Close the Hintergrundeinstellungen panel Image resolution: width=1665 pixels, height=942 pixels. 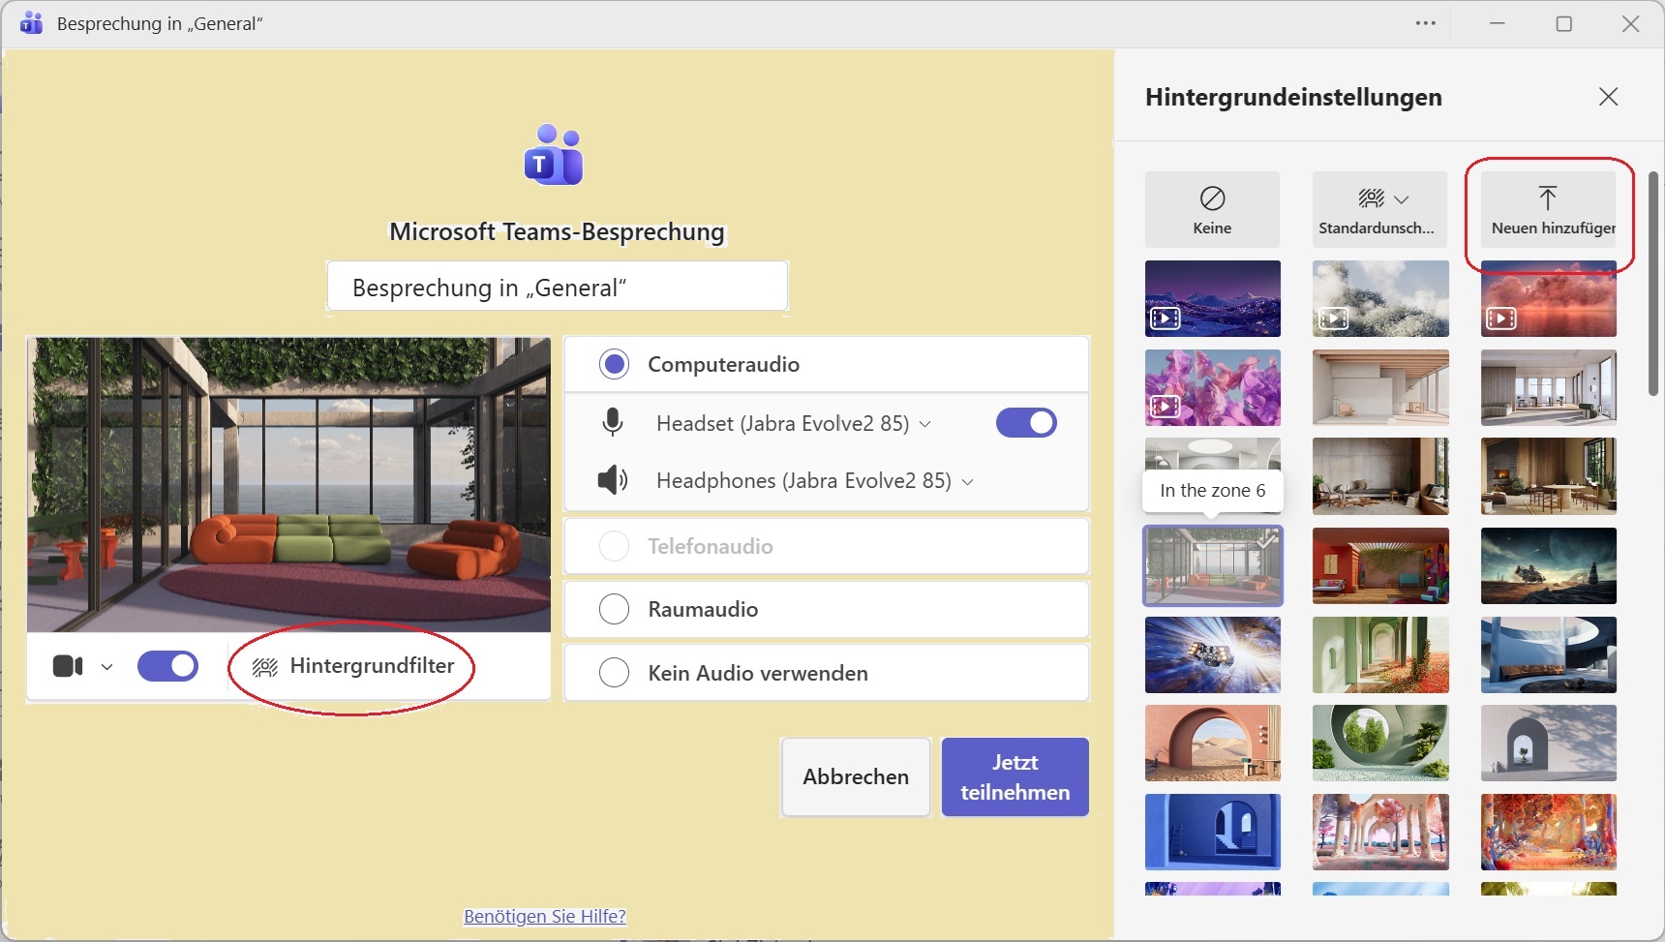(1608, 97)
